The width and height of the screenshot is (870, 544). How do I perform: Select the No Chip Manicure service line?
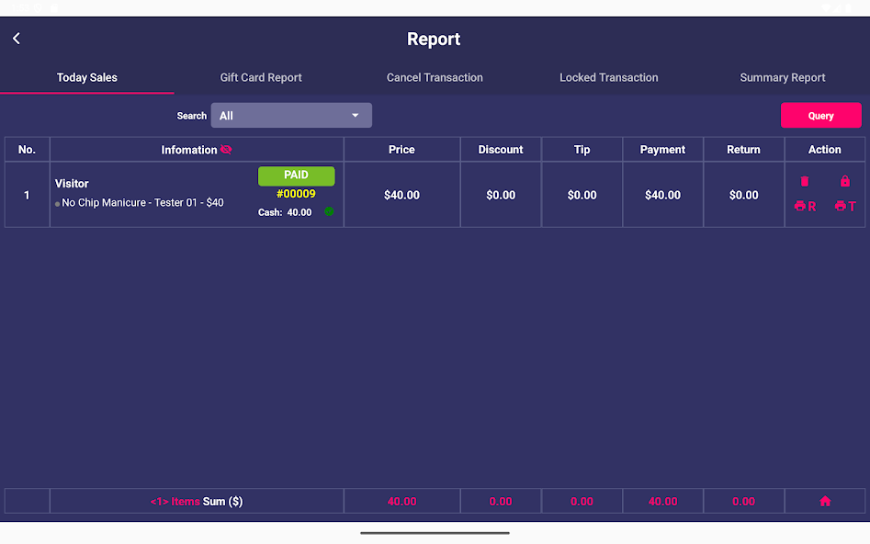pyautogui.click(x=142, y=203)
